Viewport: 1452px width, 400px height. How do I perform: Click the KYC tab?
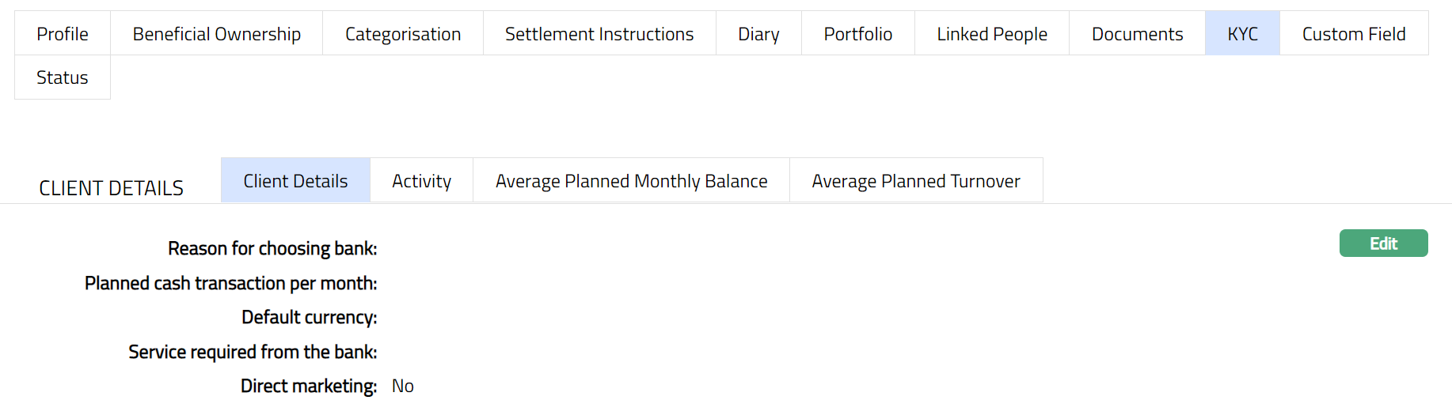[1242, 34]
